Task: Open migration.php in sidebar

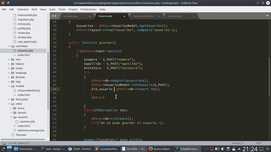Action: [x=26, y=20]
